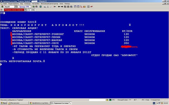This screenshot has width=169, height=105.
Task: Click the forward arrow toolbar icon
Action: point(62,7)
